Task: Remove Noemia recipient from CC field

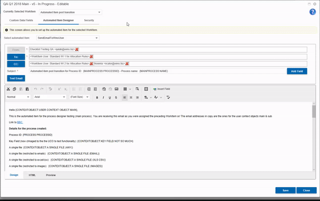Action: (x=127, y=63)
